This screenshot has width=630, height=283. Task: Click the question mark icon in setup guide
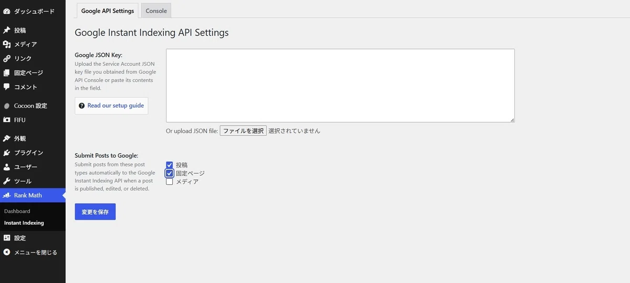82,106
